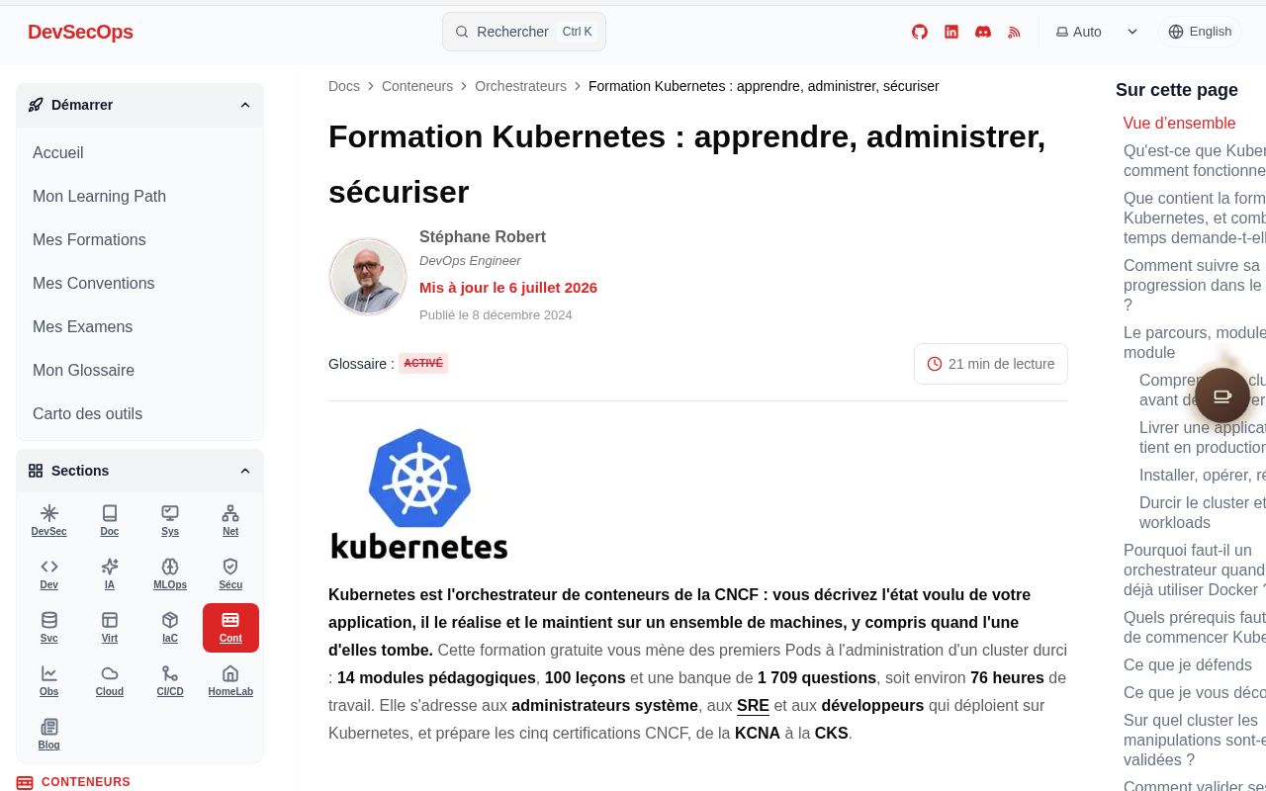The image size is (1266, 791).
Task: Click the 21 min de lecture badge
Action: coord(991,364)
